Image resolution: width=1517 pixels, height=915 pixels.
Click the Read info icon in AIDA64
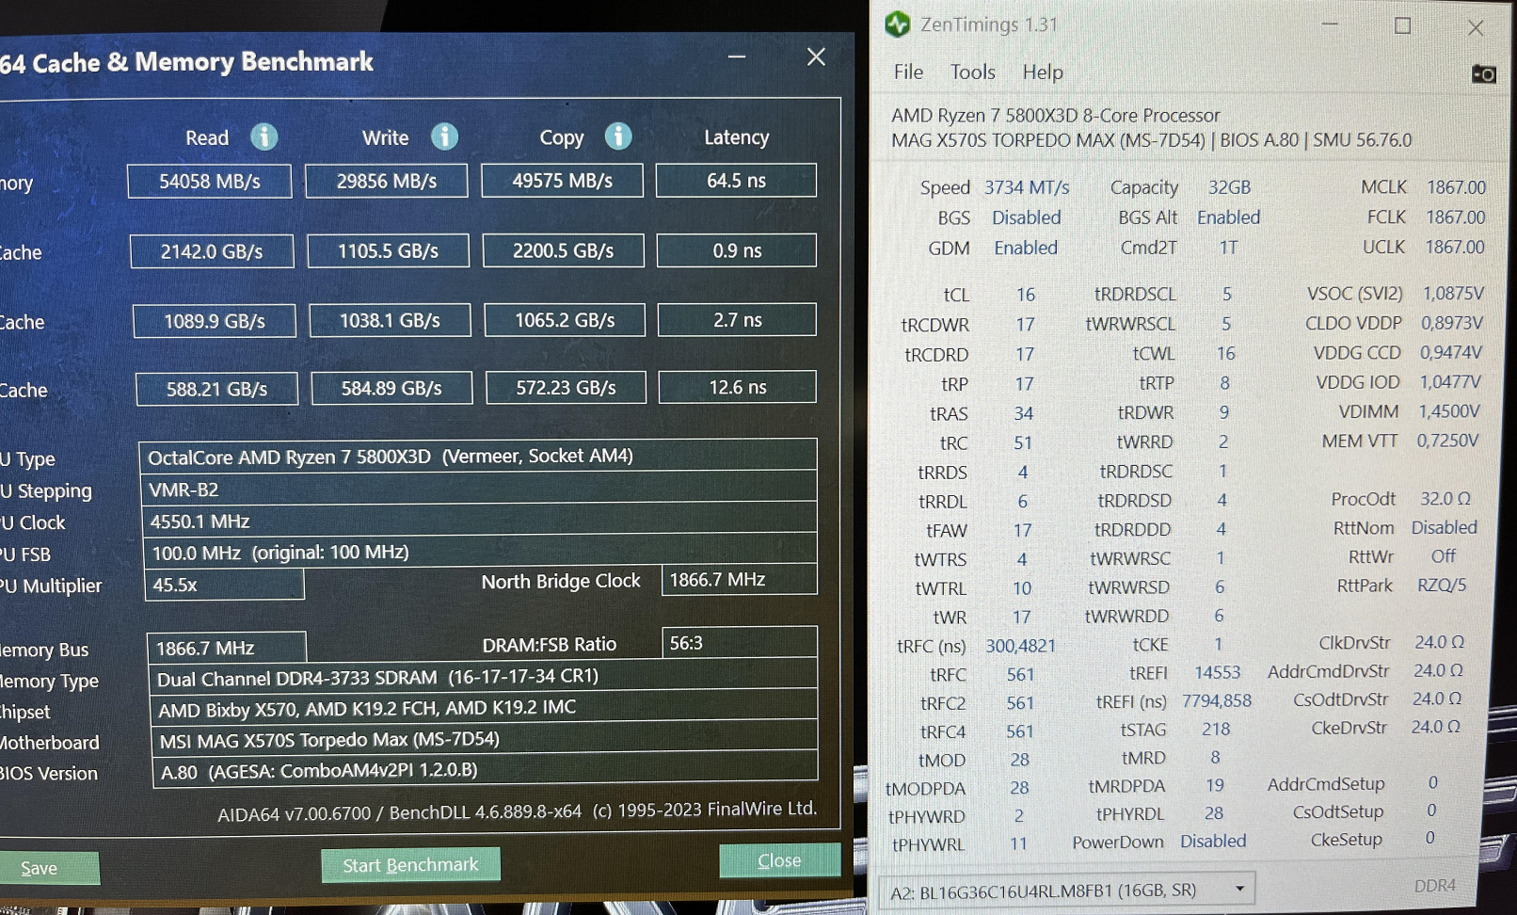[264, 137]
